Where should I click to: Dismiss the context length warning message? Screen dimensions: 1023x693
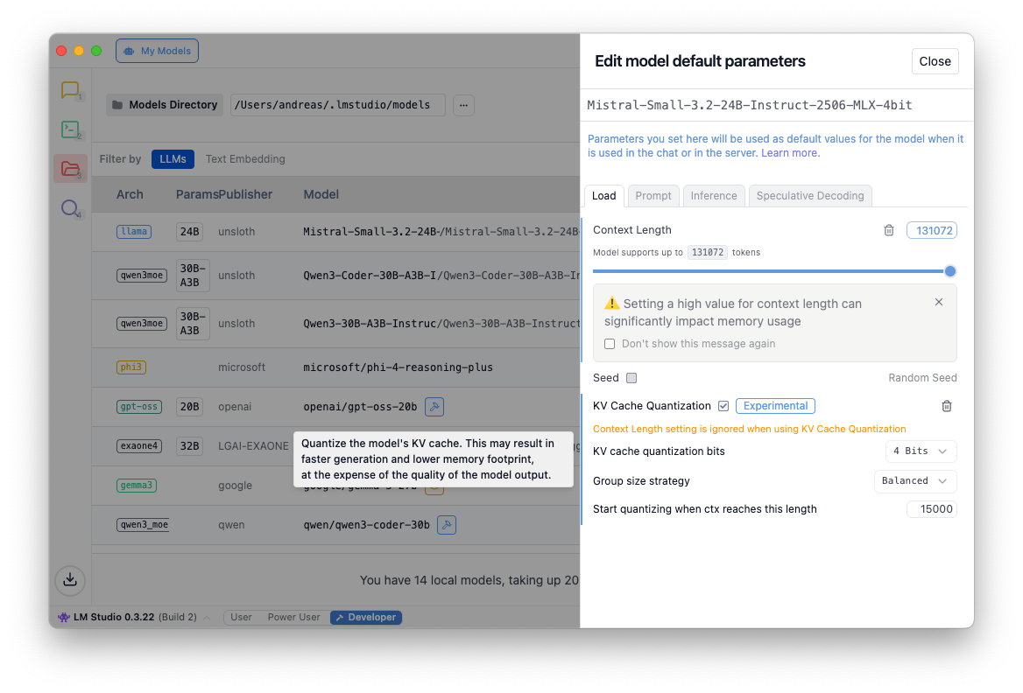click(x=939, y=302)
